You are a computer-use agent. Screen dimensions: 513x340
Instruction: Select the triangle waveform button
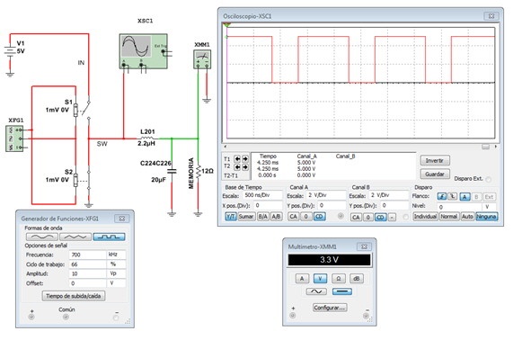click(75, 237)
